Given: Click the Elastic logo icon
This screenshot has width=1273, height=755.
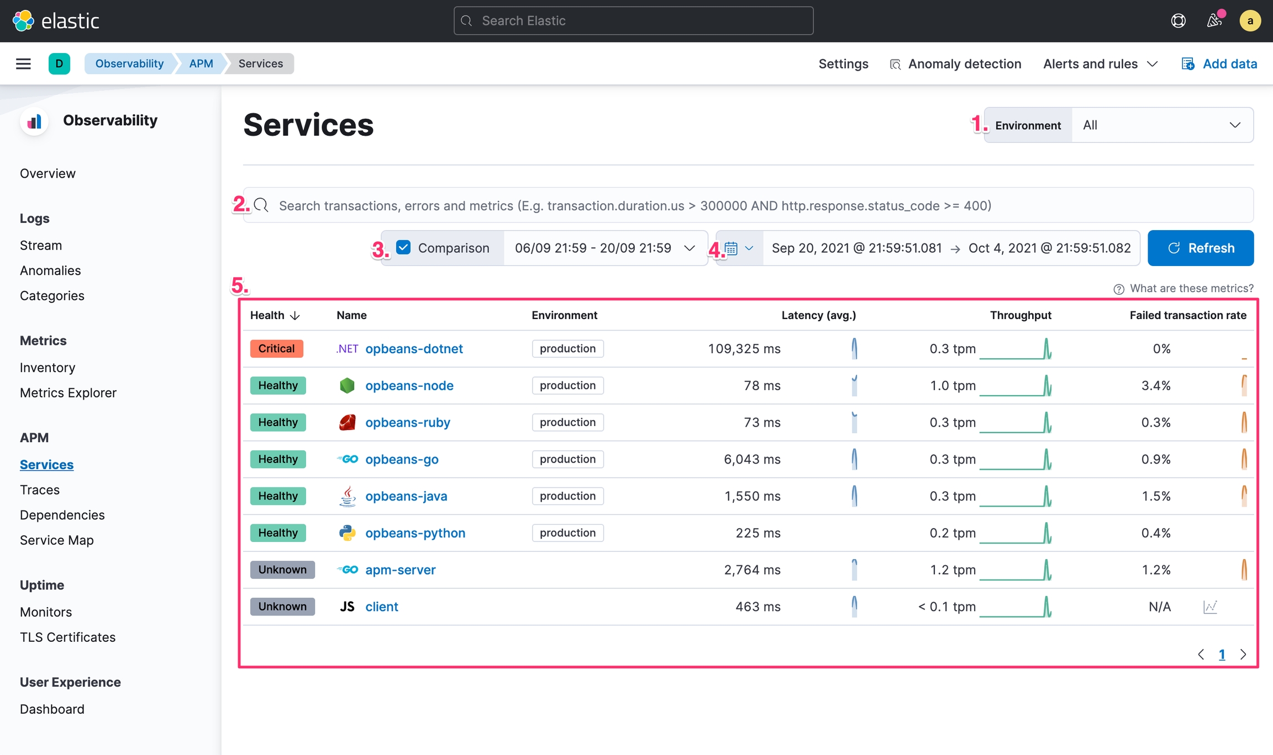Looking at the screenshot, I should click(23, 21).
